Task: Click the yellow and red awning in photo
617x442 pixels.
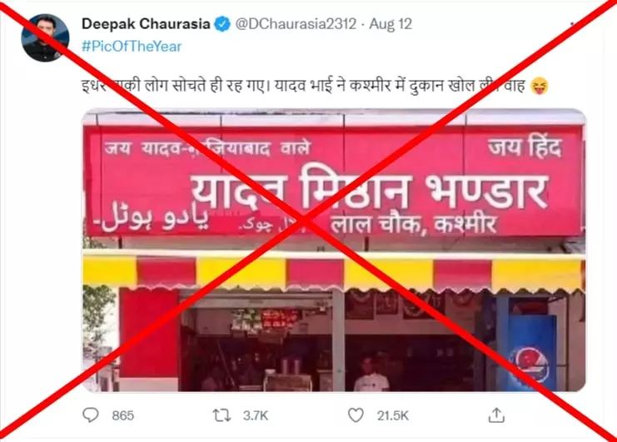Action: [334, 273]
